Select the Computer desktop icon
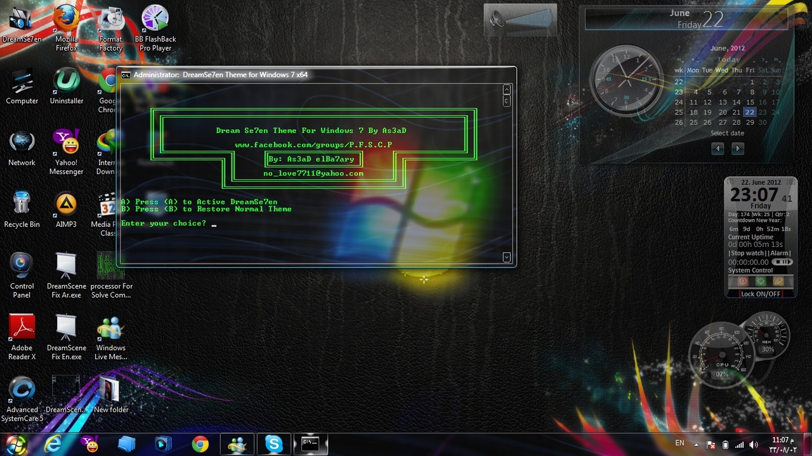This screenshot has height=456, width=812. (22, 87)
